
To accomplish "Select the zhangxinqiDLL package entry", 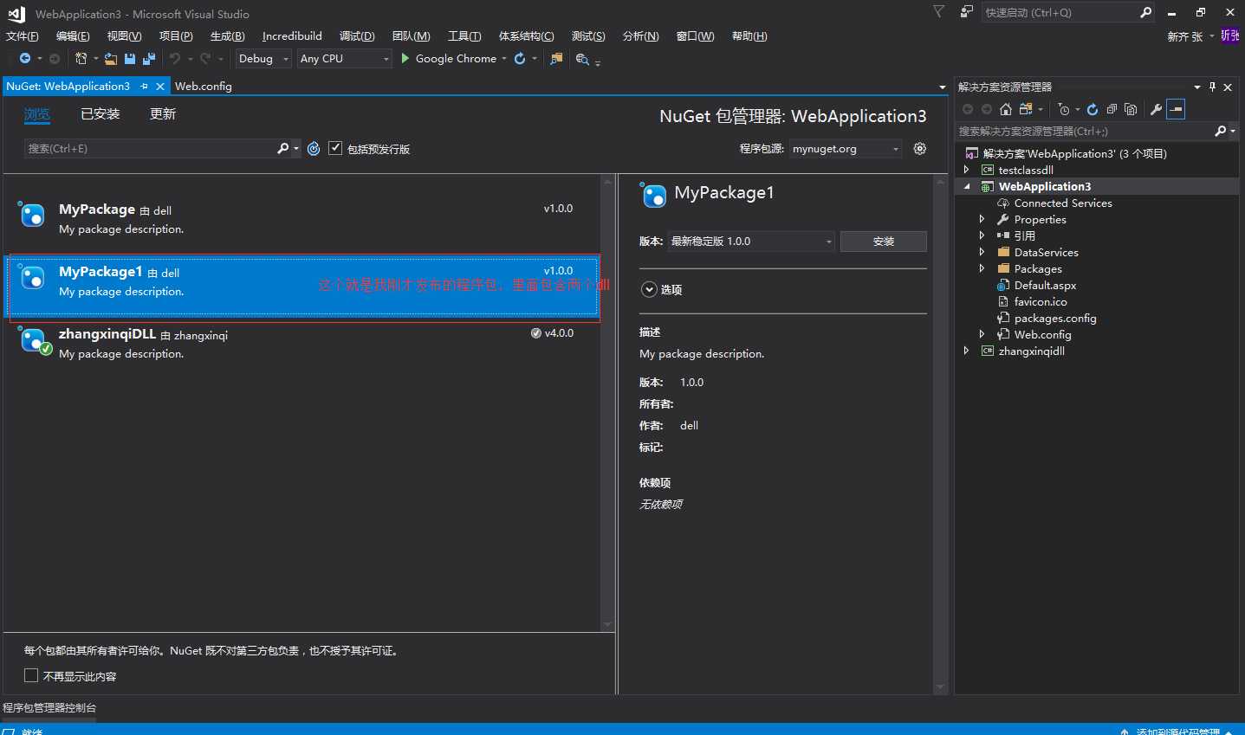I will (x=302, y=343).
